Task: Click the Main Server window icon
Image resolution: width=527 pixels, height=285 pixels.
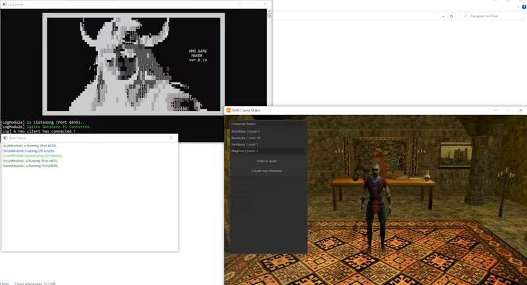Action: (x=4, y=138)
